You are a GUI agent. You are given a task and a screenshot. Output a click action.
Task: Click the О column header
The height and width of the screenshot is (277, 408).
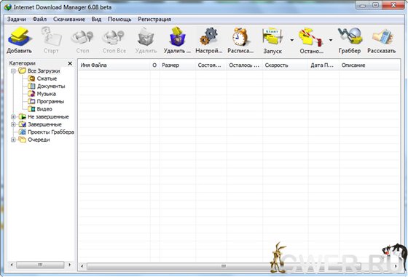(154, 65)
